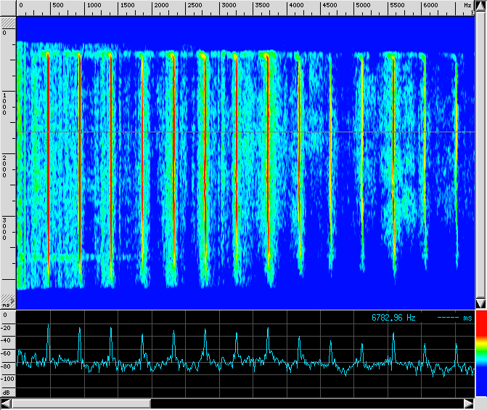Click the vertical scrollbar down arrow
Screen dimensions: 487x410
(x=480, y=303)
